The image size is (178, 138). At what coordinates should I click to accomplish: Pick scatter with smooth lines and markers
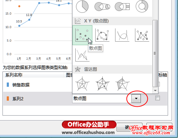(x=102, y=35)
